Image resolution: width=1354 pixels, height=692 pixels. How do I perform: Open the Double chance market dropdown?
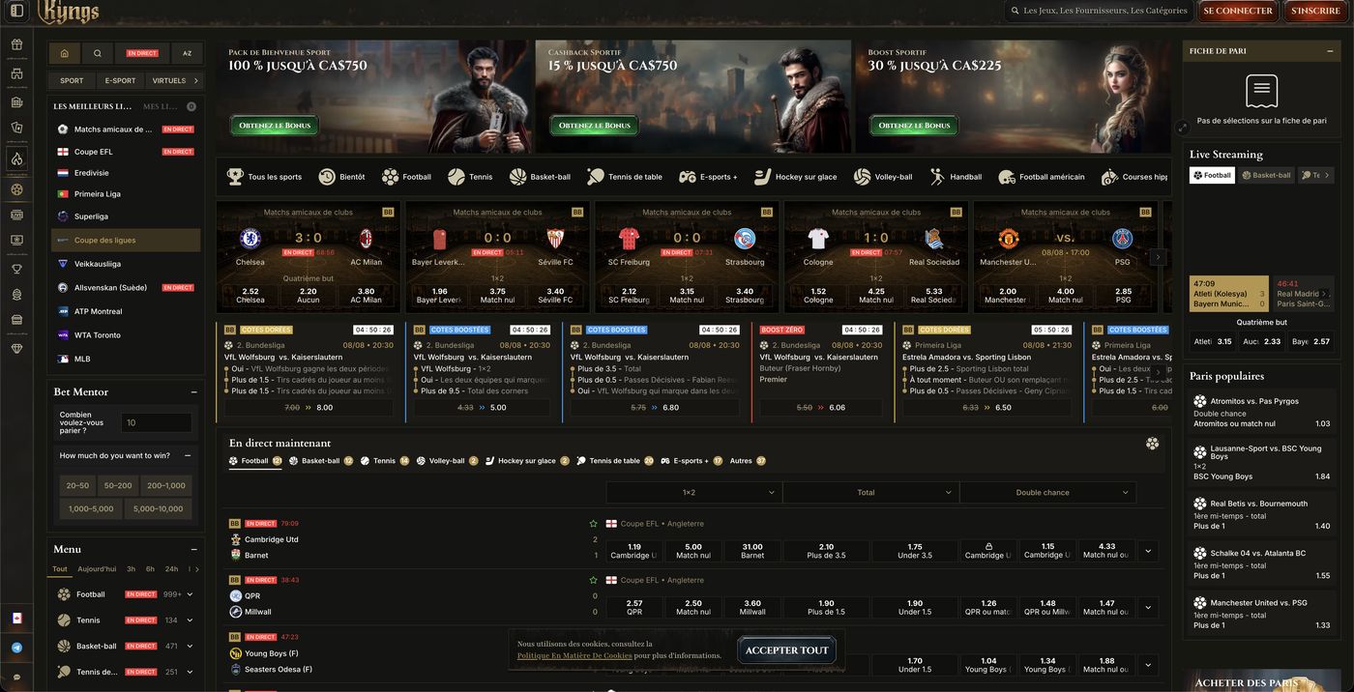[1047, 492]
